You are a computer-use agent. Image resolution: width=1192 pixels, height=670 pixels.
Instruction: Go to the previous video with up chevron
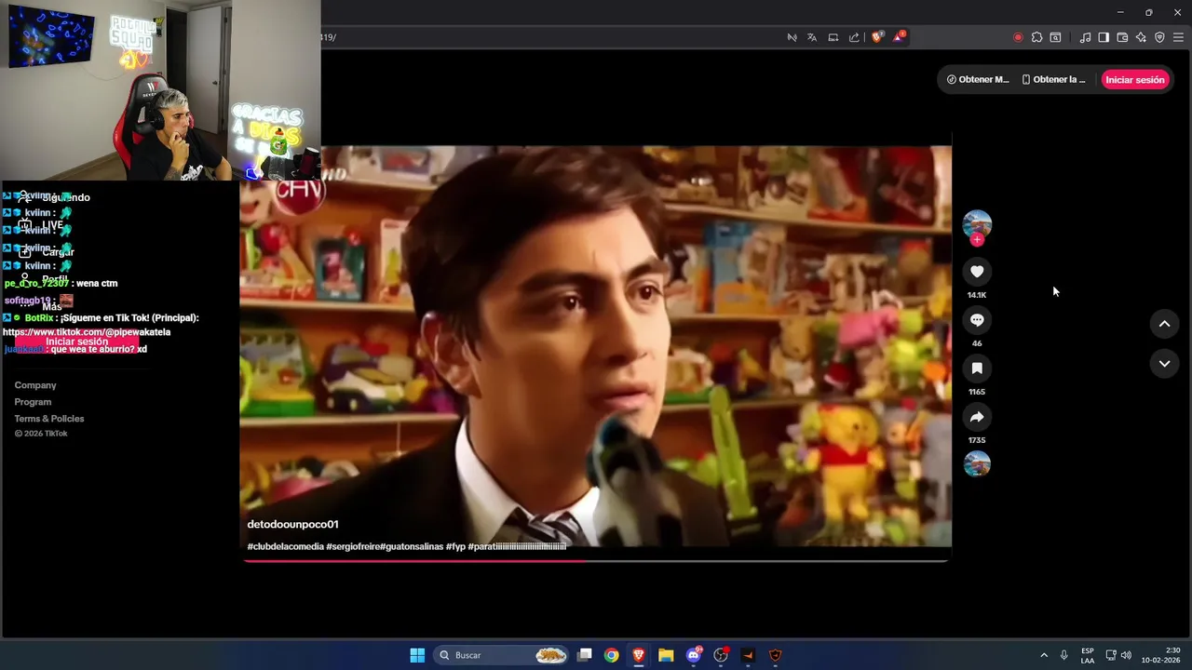tap(1164, 324)
